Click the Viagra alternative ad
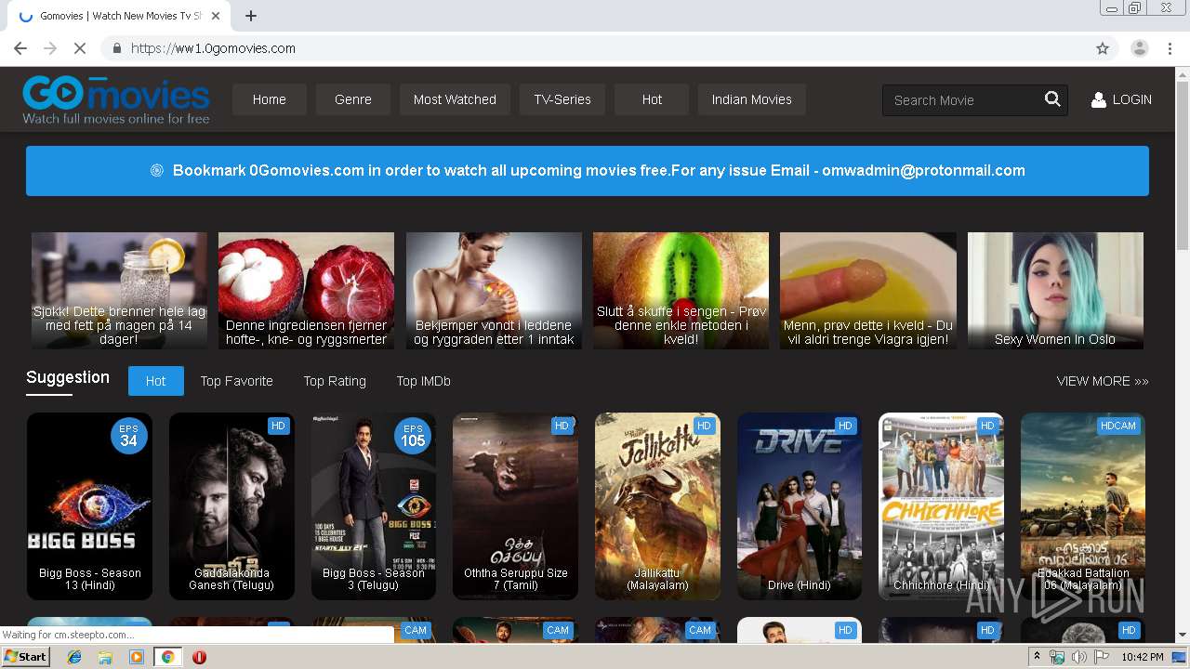The width and height of the screenshot is (1190, 669). pos(868,291)
